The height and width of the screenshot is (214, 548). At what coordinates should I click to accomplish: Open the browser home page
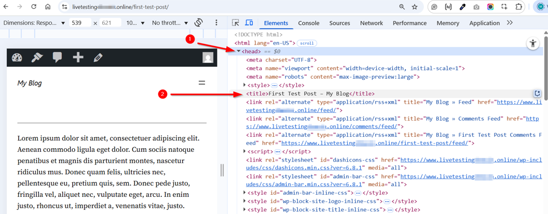click(x=48, y=7)
